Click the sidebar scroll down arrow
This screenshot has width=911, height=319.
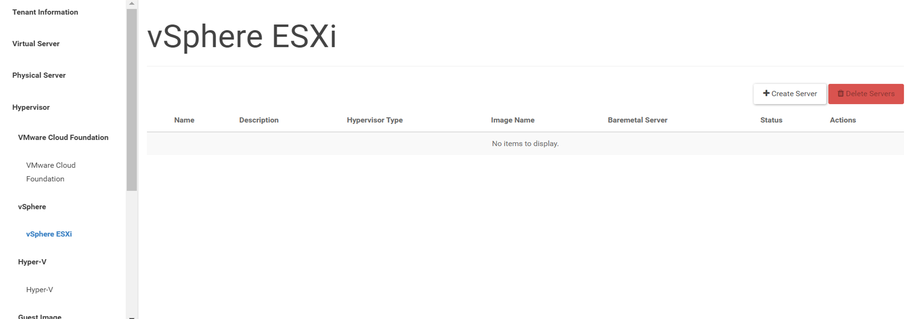click(132, 317)
